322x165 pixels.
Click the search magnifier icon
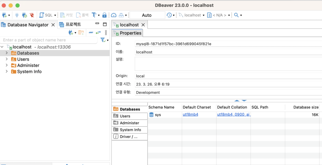(236, 15)
